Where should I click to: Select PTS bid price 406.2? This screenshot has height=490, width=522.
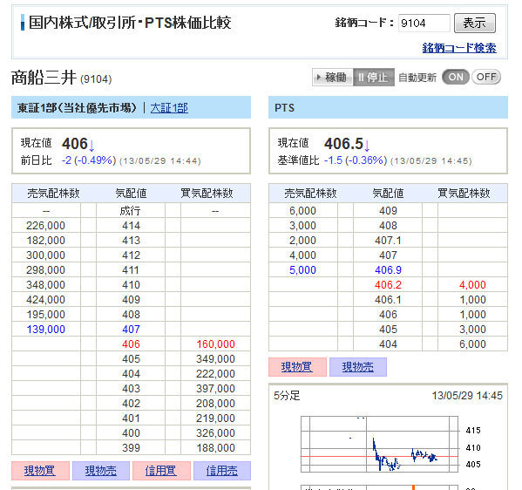pos(388,285)
